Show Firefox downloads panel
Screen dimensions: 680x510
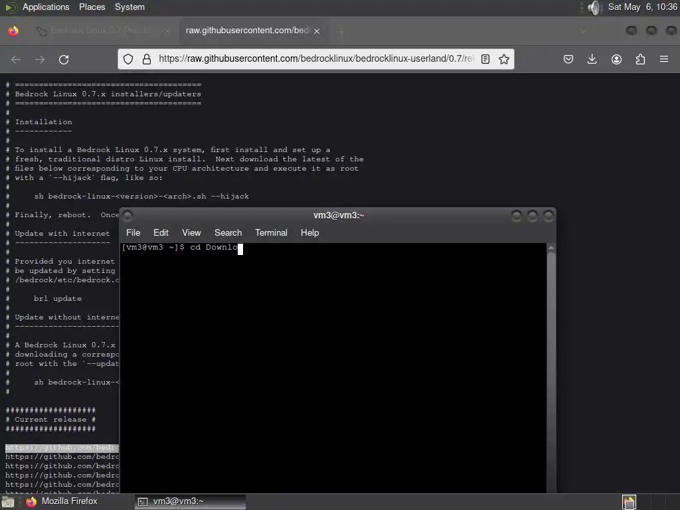(592, 59)
